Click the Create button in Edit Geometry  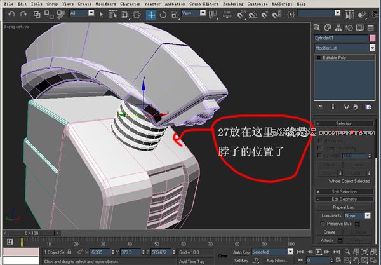(x=330, y=232)
